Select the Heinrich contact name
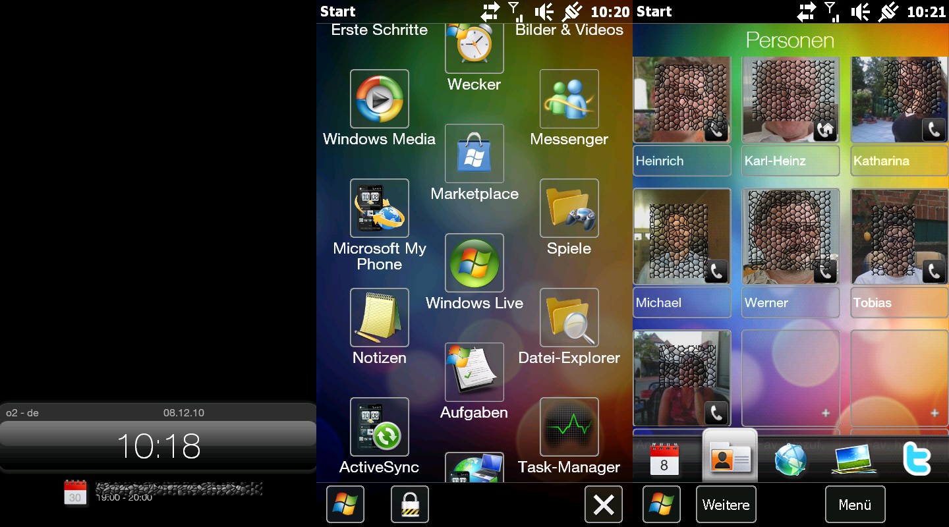Viewport: 949px width, 527px height. [x=682, y=161]
